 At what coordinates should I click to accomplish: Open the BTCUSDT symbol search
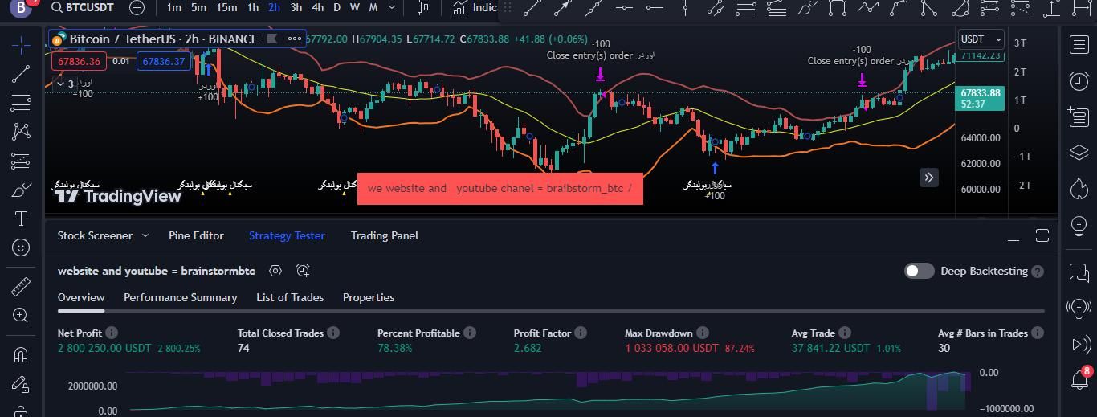[x=82, y=7]
